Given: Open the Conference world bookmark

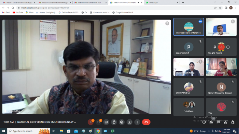Looking at the screenshot, I should click(x=100, y=13).
